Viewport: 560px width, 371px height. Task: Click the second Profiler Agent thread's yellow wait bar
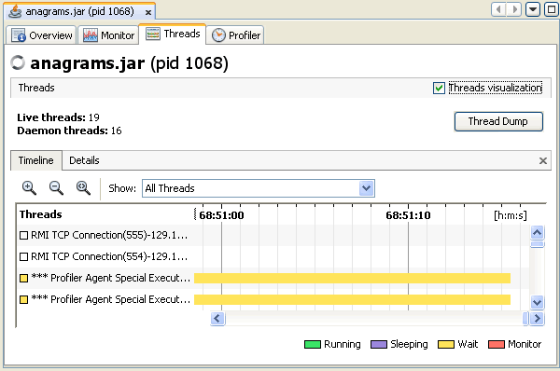pos(352,299)
